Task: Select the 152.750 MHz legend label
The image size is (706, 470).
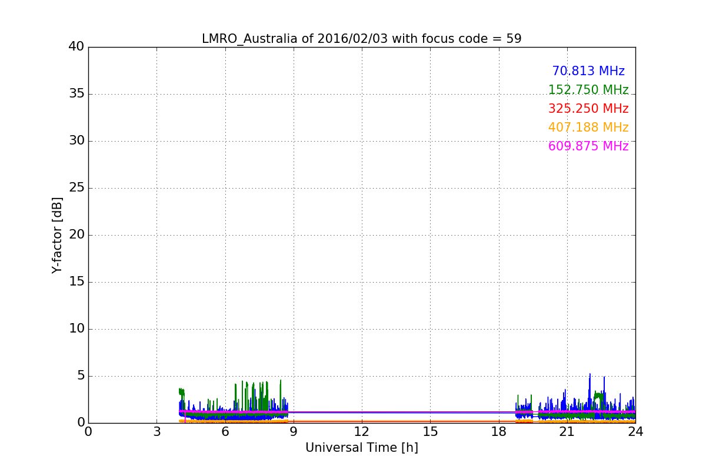Action: coord(588,90)
